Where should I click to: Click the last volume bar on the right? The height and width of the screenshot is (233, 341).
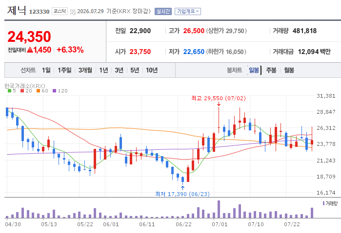312,213
